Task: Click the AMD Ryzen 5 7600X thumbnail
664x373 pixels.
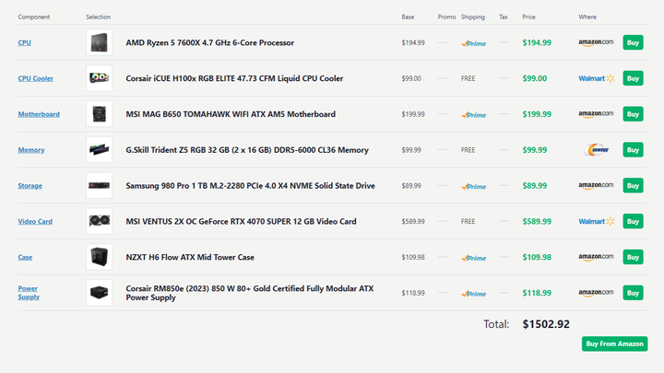Action: (x=99, y=42)
